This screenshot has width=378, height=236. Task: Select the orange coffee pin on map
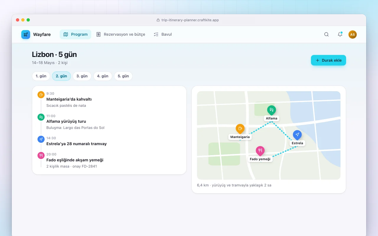(x=240, y=129)
